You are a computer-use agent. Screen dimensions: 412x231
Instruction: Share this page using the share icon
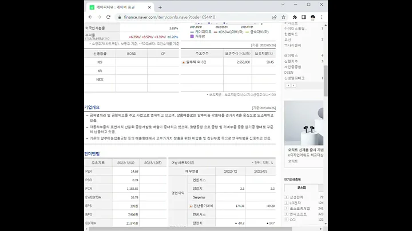(x=274, y=17)
